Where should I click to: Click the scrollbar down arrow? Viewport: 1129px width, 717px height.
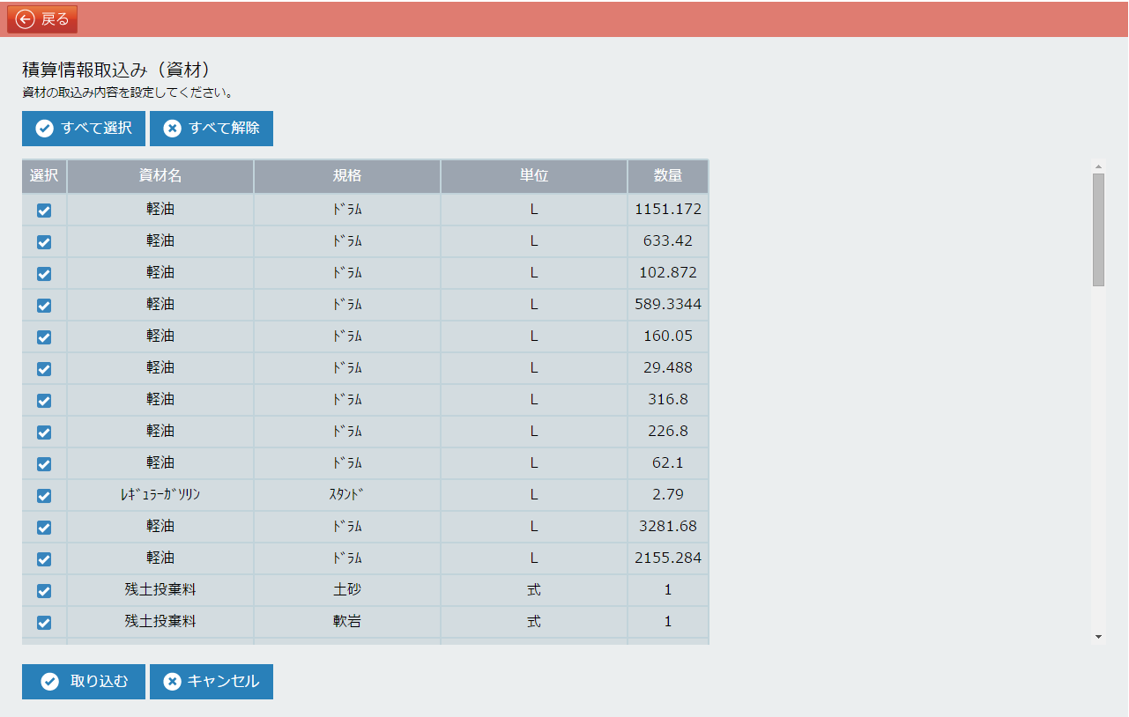coord(1098,637)
